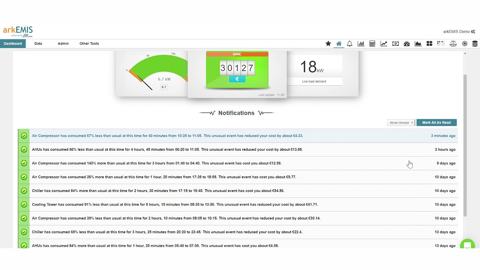Open AHUs 84% more notification text

[x=155, y=246]
